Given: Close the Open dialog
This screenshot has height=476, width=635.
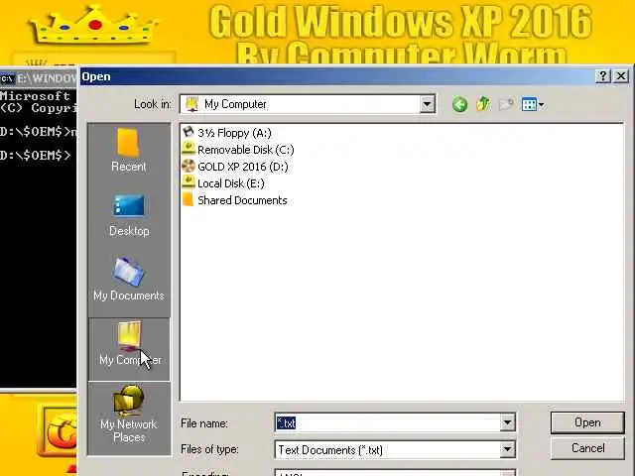Looking at the screenshot, I should pyautogui.click(x=621, y=76).
